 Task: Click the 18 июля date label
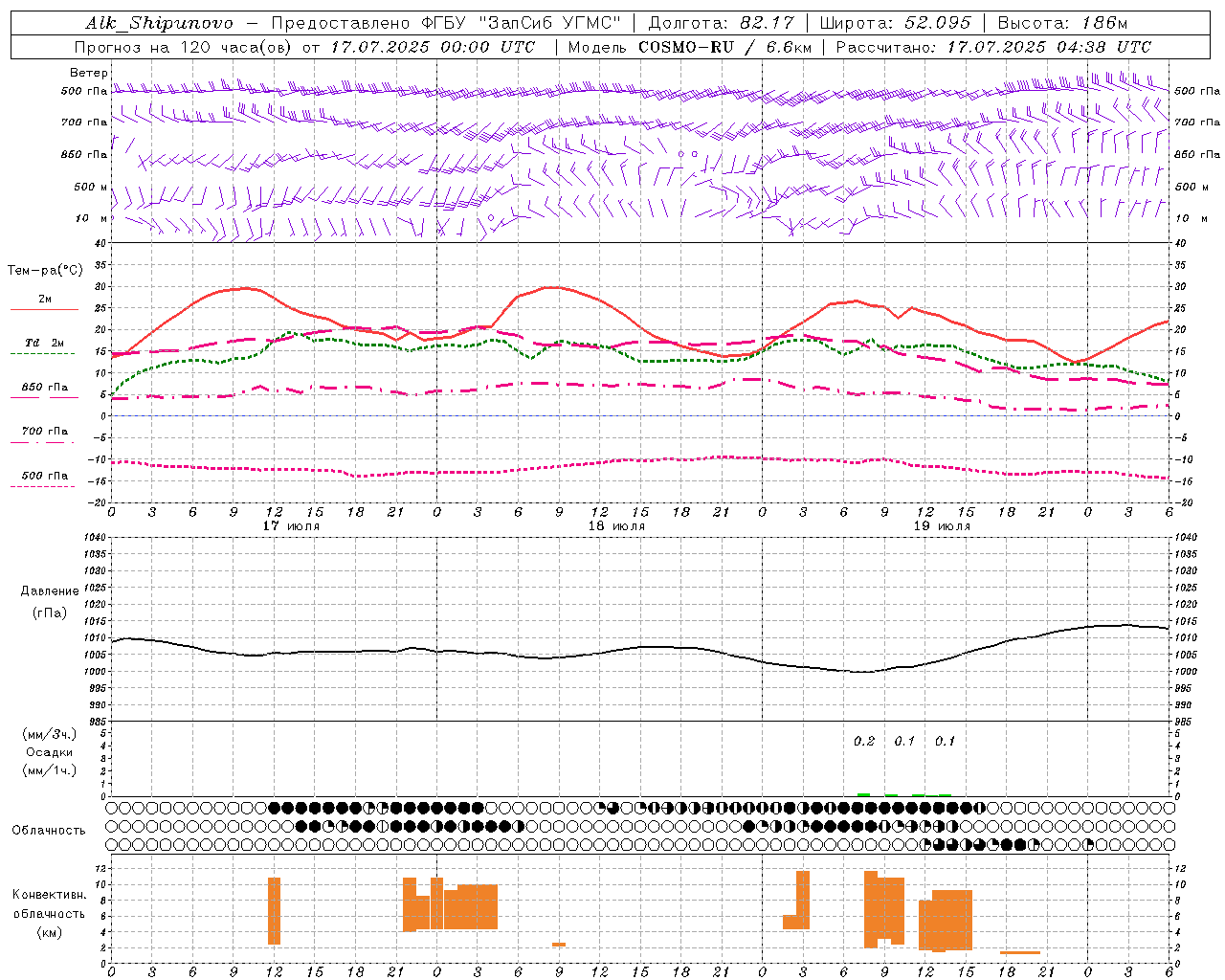[616, 526]
